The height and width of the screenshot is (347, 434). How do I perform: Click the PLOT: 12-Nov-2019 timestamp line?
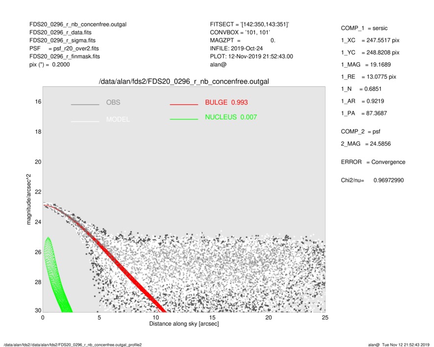(251, 56)
